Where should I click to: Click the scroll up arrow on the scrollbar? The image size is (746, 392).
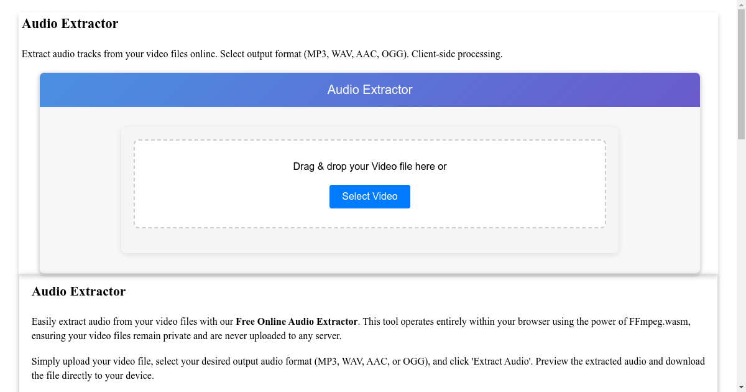coord(742,5)
